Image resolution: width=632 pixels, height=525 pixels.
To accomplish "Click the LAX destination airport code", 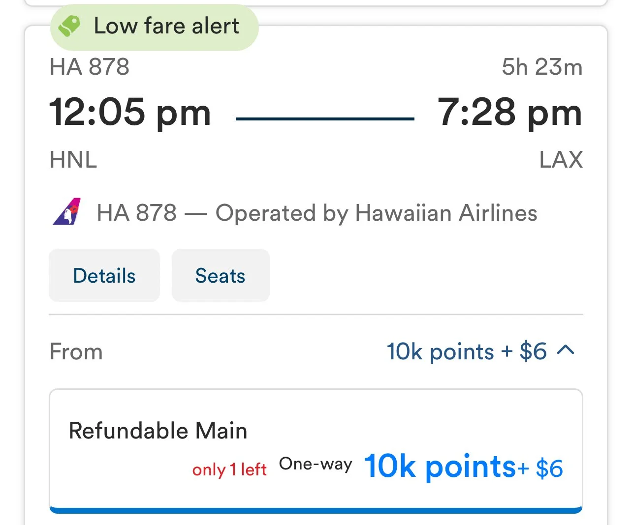I will point(561,160).
